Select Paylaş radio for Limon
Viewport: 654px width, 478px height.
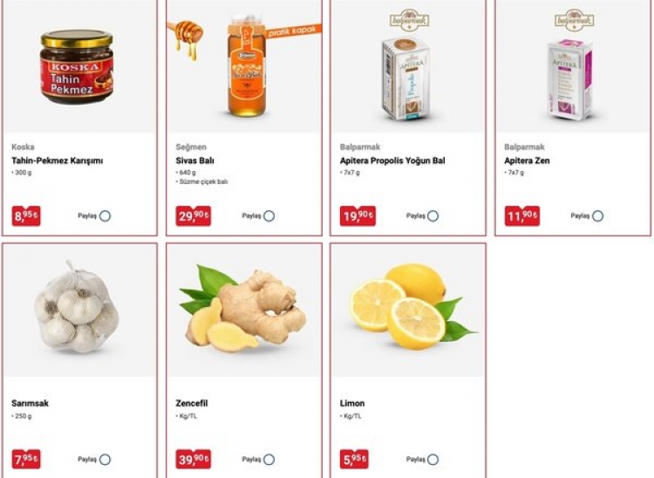coord(433,460)
